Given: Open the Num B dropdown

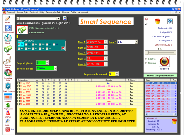Looking at the screenshot, I should (x=105, y=47).
